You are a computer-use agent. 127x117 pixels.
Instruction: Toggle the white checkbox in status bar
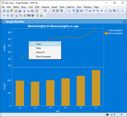119,115
